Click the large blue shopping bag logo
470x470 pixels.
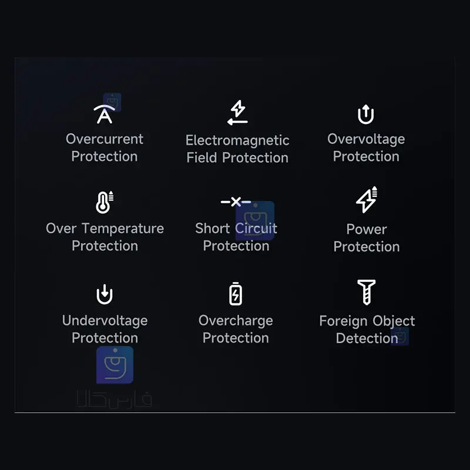pos(115,365)
